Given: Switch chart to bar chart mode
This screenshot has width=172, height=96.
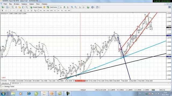Looking at the screenshot, I should [61, 7].
